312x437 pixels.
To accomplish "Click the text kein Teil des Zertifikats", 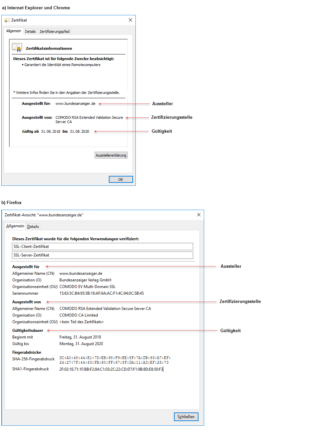I will pyautogui.click(x=82, y=322).
